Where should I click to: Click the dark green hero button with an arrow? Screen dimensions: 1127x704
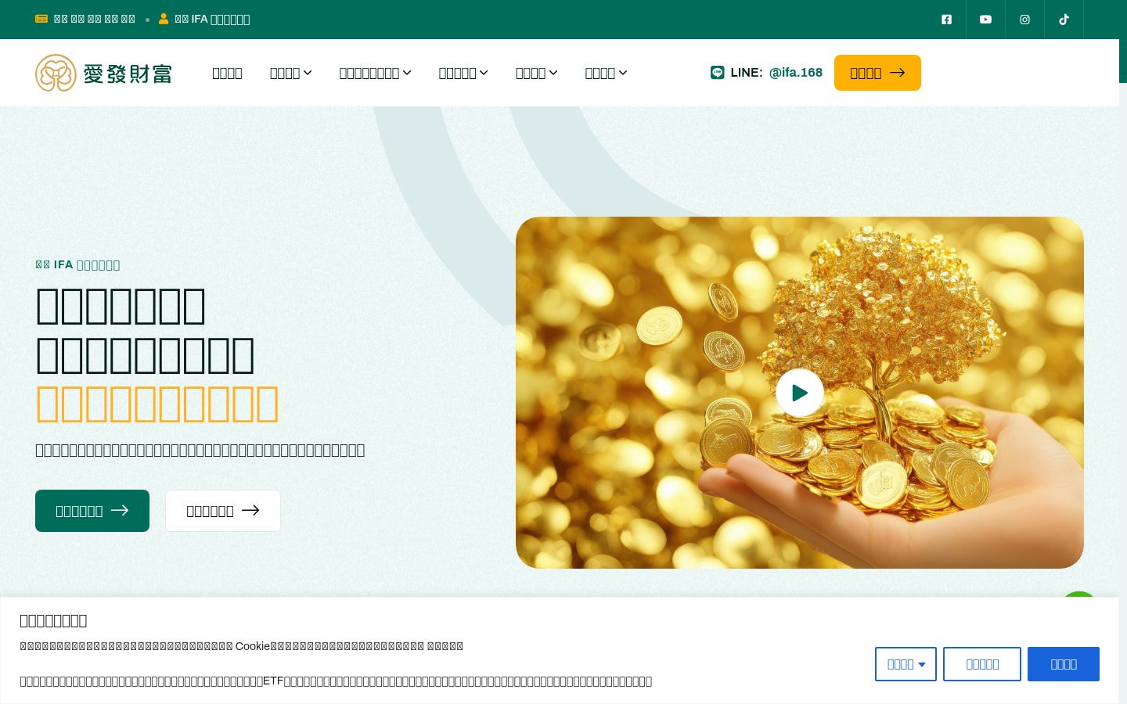92,511
